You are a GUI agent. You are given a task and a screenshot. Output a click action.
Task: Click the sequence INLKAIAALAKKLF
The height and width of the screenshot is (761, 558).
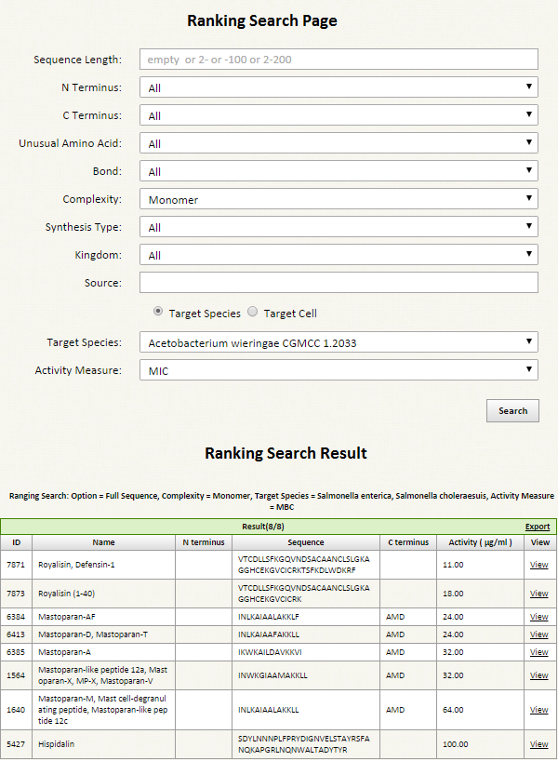click(269, 617)
